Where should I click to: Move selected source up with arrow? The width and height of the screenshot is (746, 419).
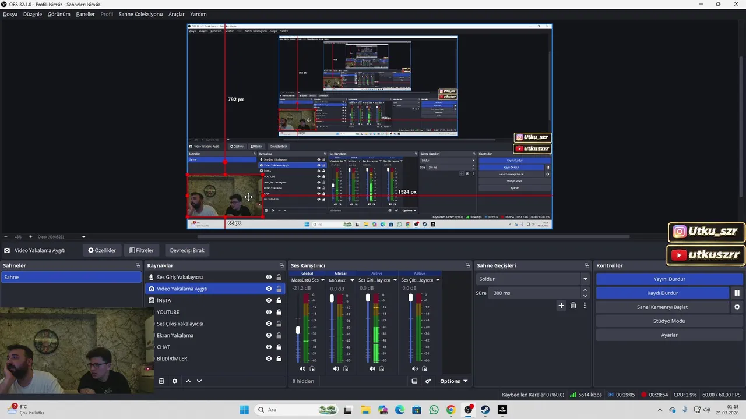(188, 381)
